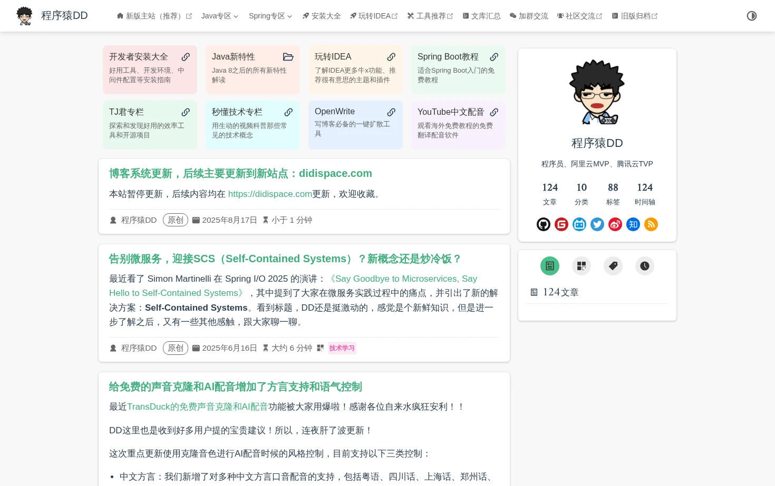Open 玩转IDEA nav item

tap(374, 16)
